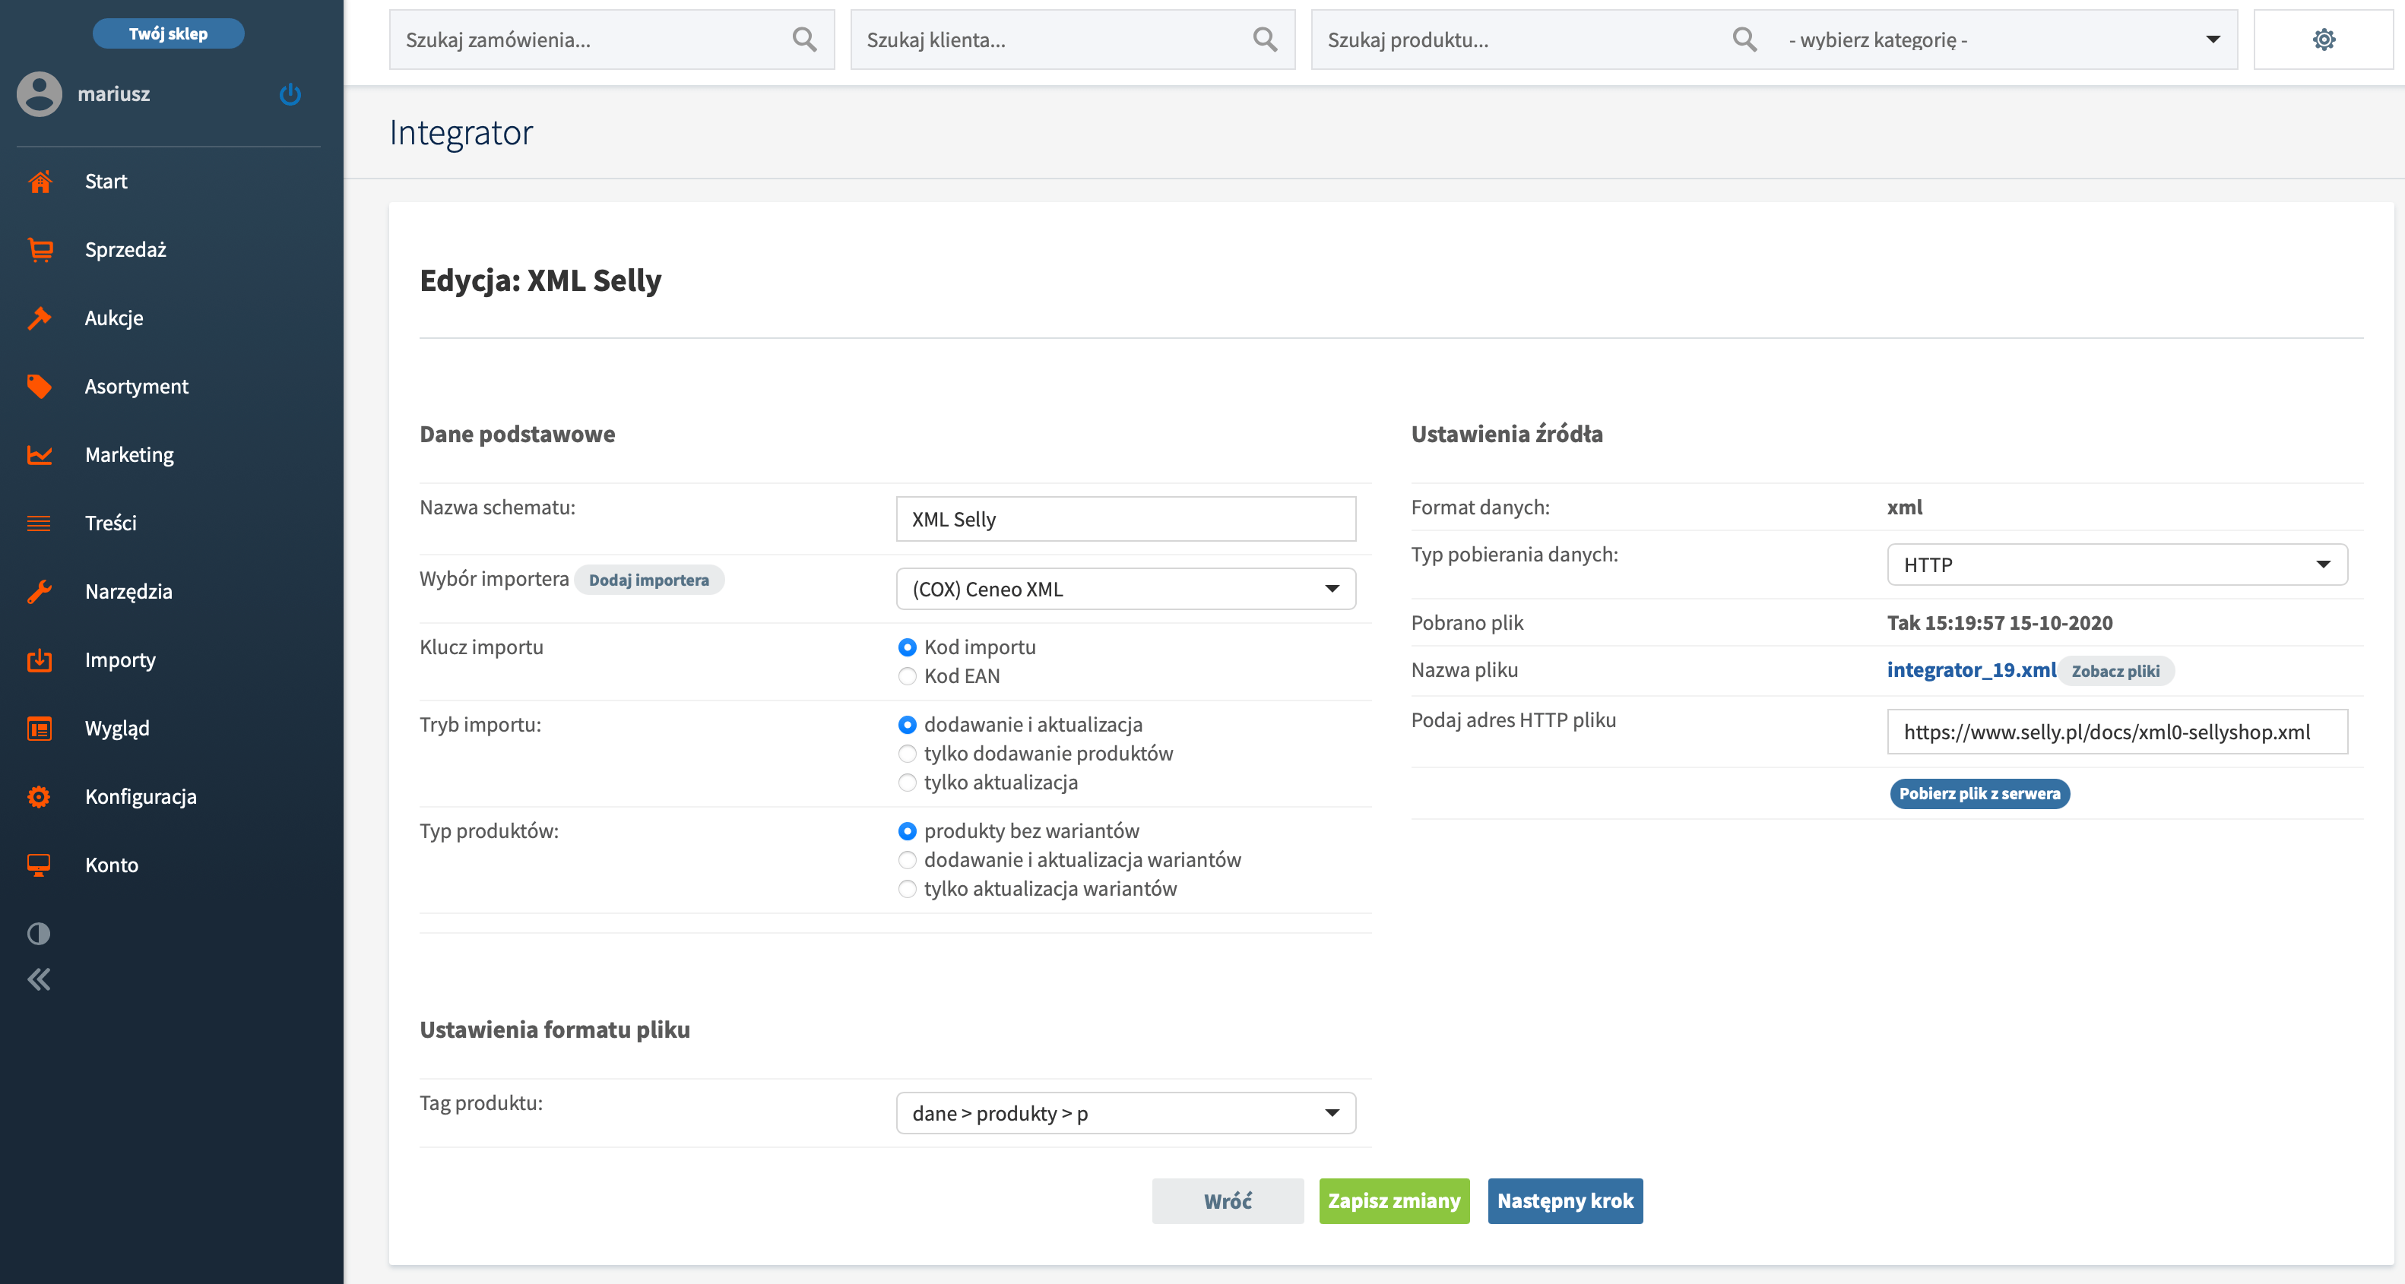This screenshot has height=1284, width=2405.
Task: Click the Zobacz pliki button
Action: pyautogui.click(x=2115, y=671)
